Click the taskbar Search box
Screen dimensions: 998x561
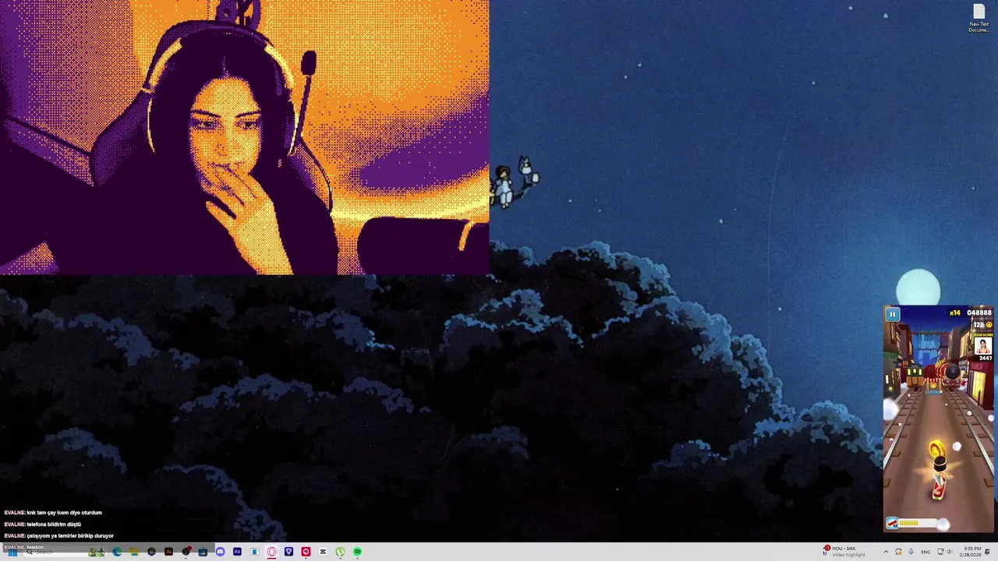tap(64, 552)
